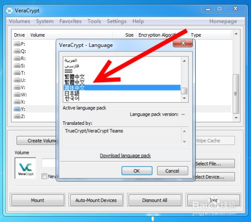Select drive U: icon in list

tap(17, 80)
